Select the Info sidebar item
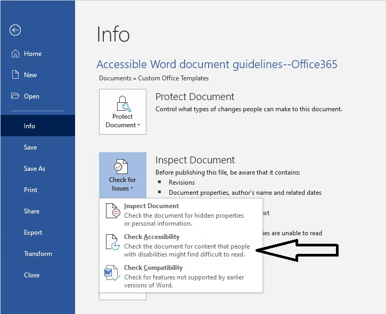The width and height of the screenshot is (386, 314). (38, 126)
